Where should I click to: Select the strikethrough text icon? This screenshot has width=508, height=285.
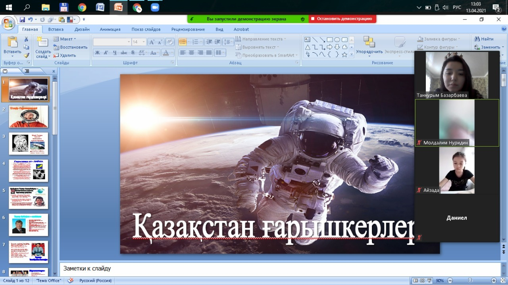(124, 53)
